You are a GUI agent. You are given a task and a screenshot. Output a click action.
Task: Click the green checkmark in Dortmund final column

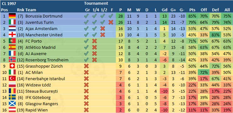111,16
